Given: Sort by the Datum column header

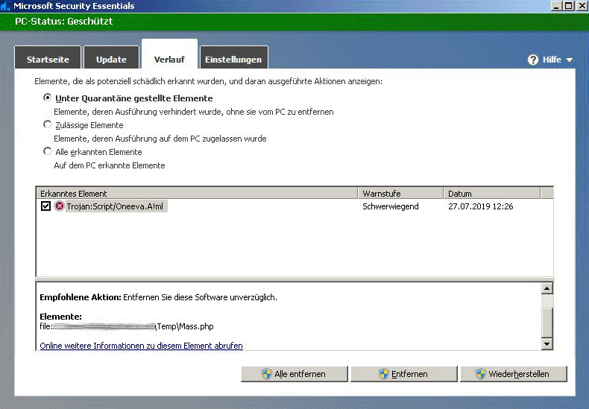Looking at the screenshot, I should coord(492,193).
